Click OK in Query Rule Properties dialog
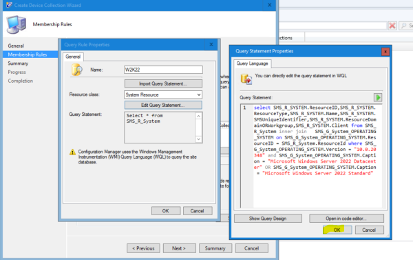The image size is (413, 260). pyautogui.click(x=166, y=211)
